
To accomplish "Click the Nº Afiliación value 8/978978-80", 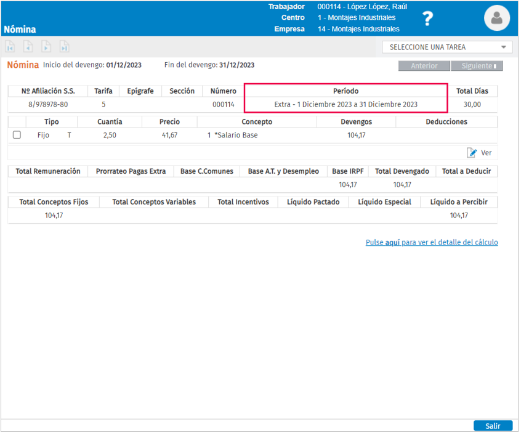I will tap(48, 105).
